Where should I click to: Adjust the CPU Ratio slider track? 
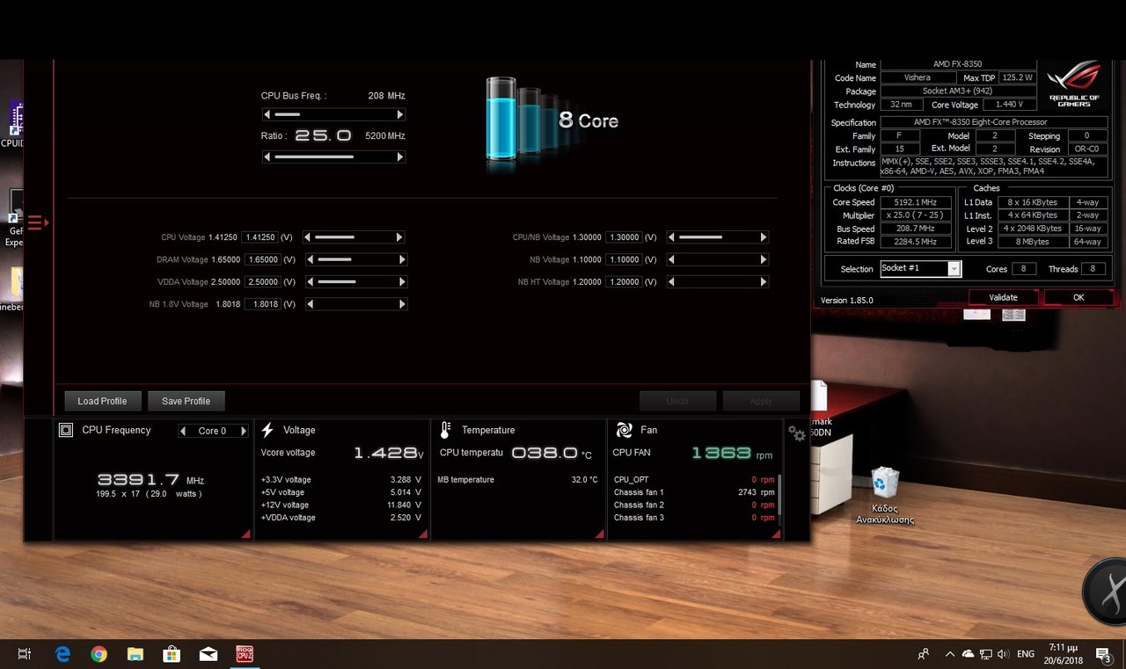pyautogui.click(x=334, y=157)
